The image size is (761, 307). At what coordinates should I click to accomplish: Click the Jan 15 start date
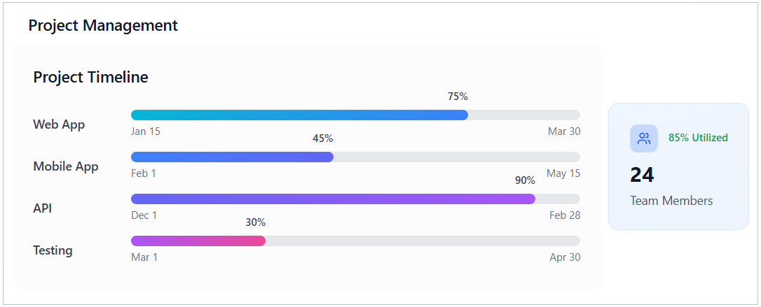point(146,131)
